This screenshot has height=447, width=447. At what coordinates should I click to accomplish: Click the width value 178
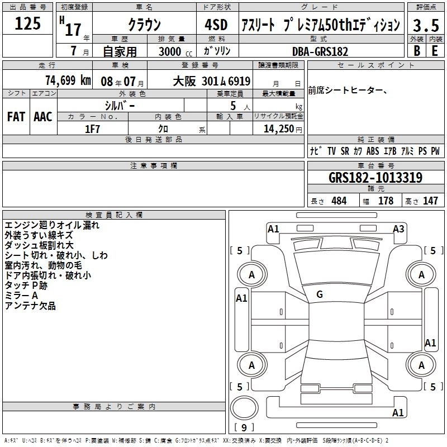(x=386, y=201)
